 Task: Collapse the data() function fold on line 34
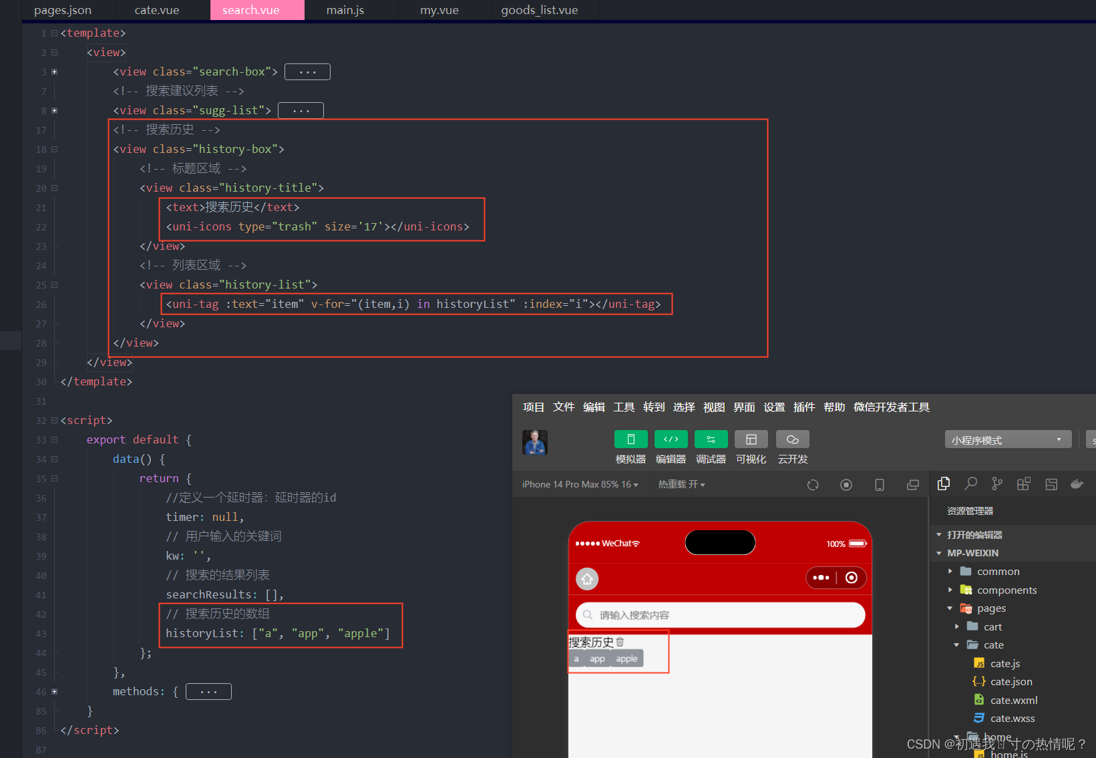click(x=54, y=459)
